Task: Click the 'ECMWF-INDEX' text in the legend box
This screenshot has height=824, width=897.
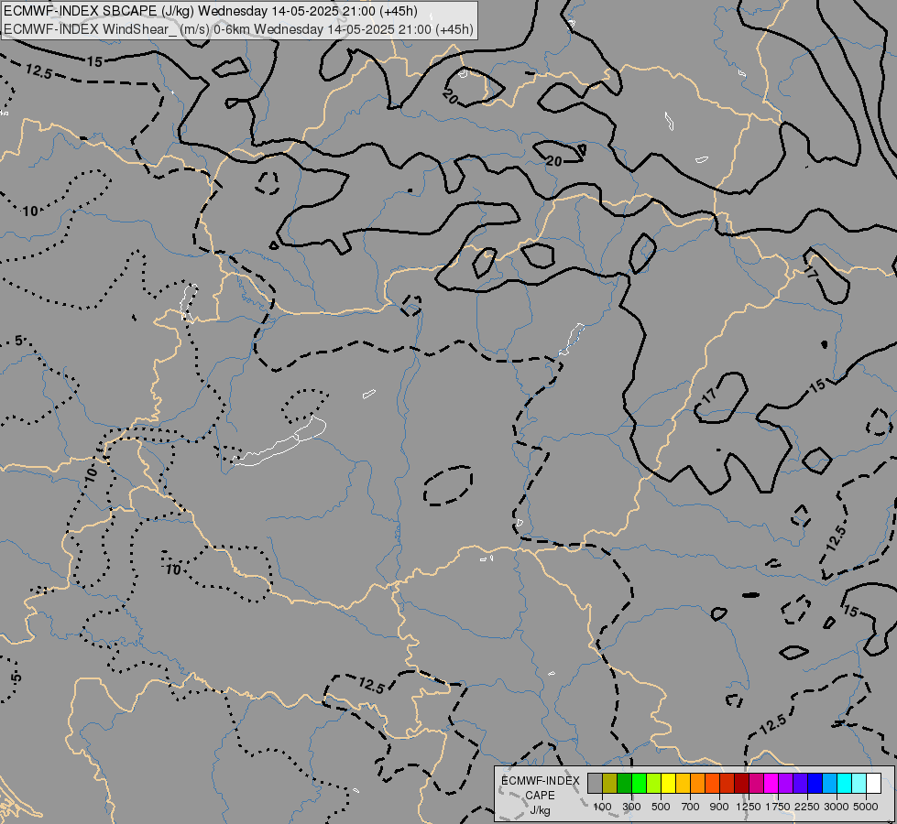Action: [x=541, y=781]
